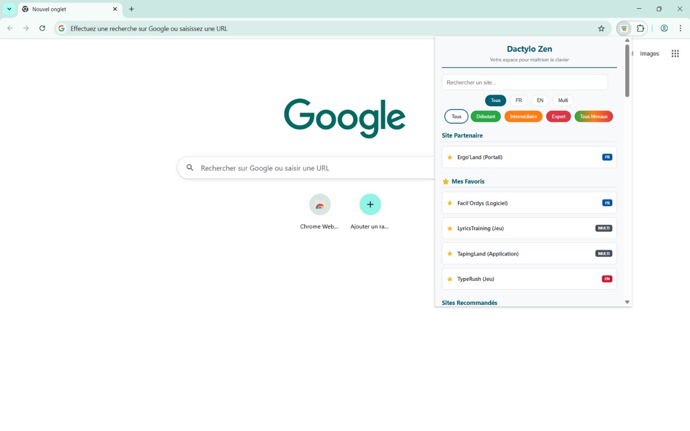Select the Tous level filter
The width and height of the screenshot is (690, 431).
[457, 116]
